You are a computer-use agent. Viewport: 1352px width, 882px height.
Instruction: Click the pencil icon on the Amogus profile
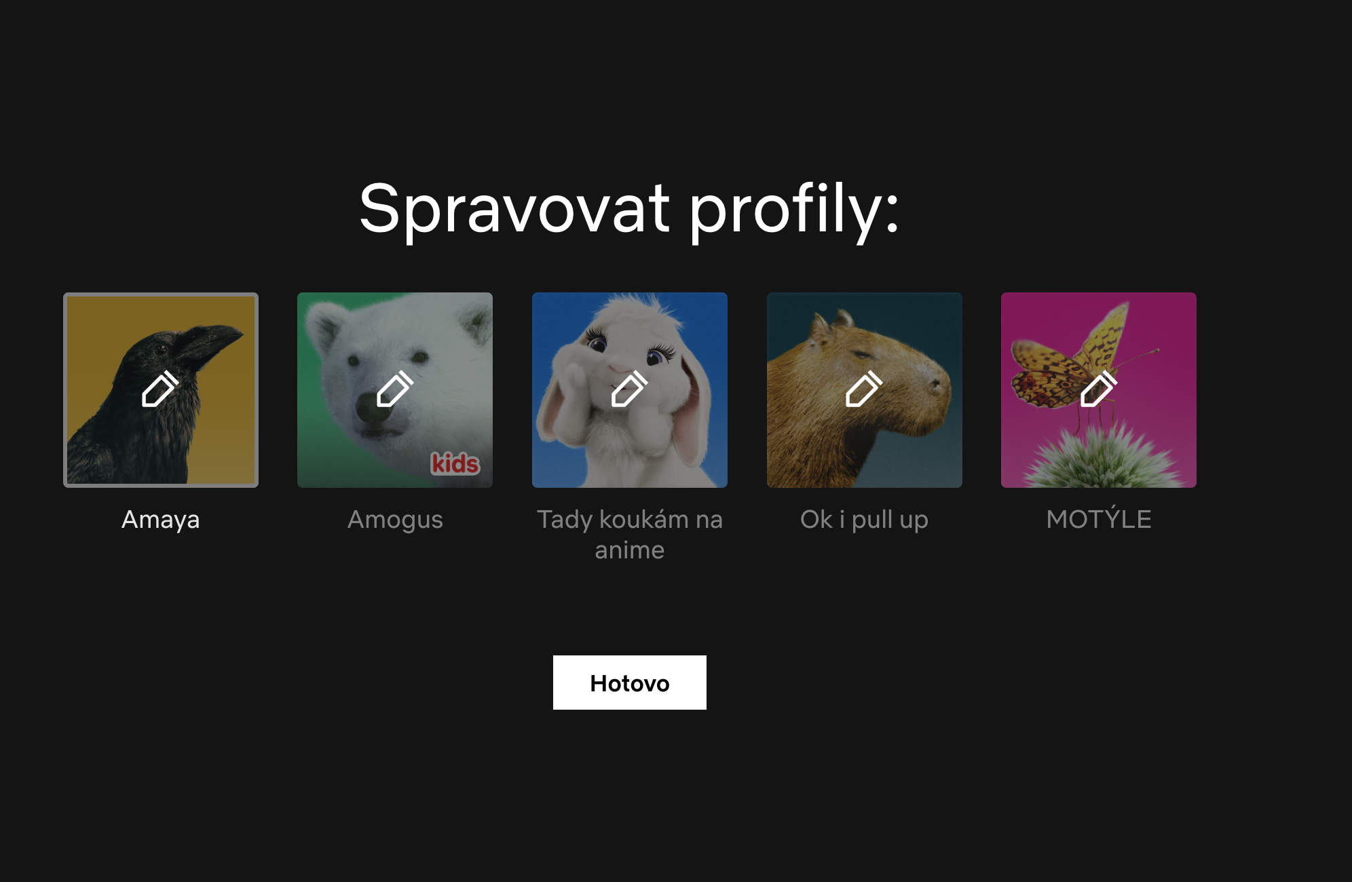coord(395,389)
